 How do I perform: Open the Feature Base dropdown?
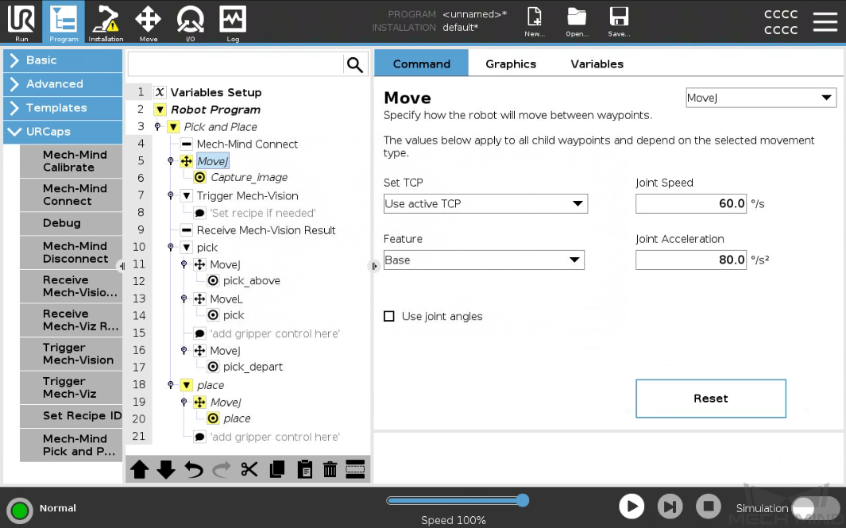(484, 260)
